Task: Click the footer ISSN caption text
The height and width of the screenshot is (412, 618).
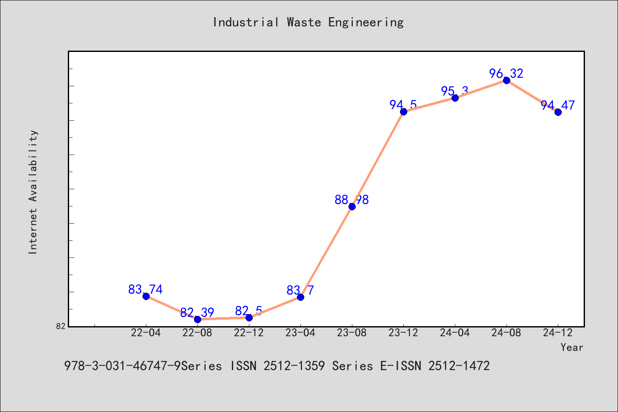Action: click(x=277, y=366)
